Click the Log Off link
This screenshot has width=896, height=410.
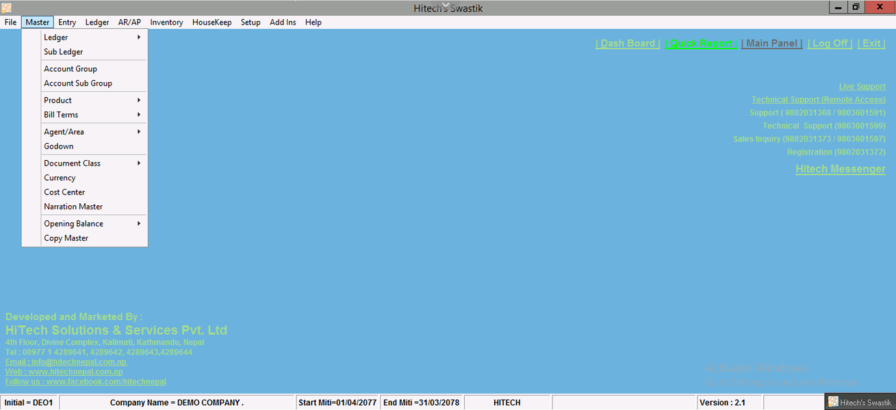(830, 43)
